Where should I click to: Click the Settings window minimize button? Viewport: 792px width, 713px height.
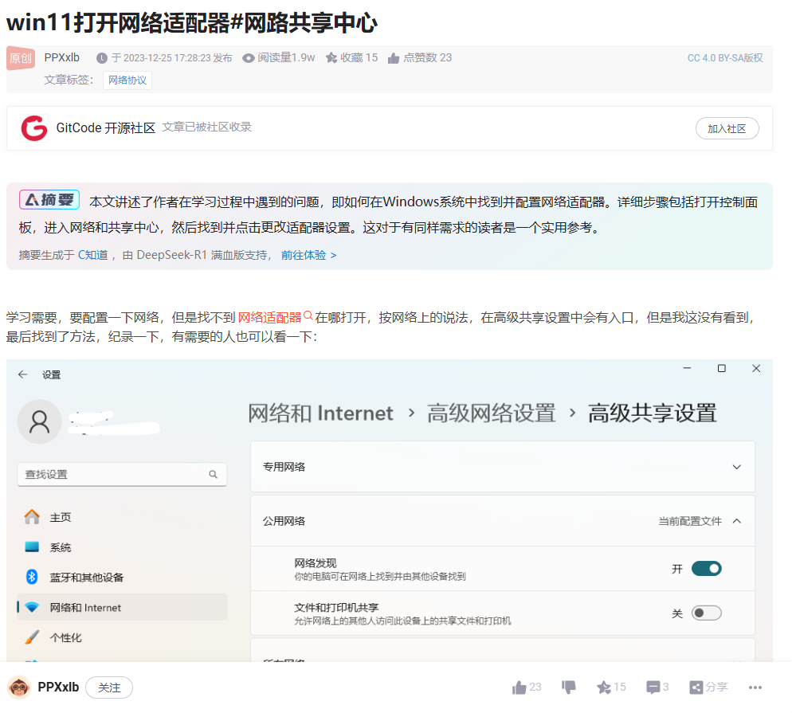tap(687, 369)
